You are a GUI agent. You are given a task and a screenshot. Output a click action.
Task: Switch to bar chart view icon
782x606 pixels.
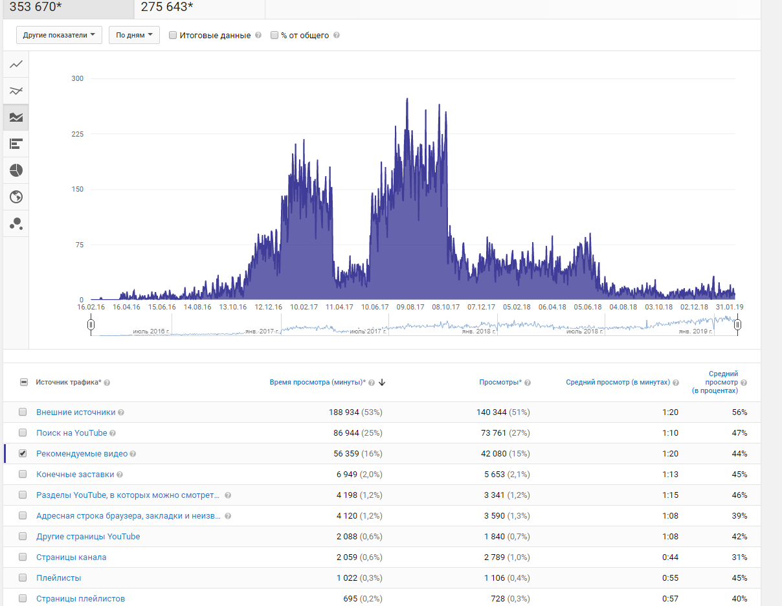point(16,144)
